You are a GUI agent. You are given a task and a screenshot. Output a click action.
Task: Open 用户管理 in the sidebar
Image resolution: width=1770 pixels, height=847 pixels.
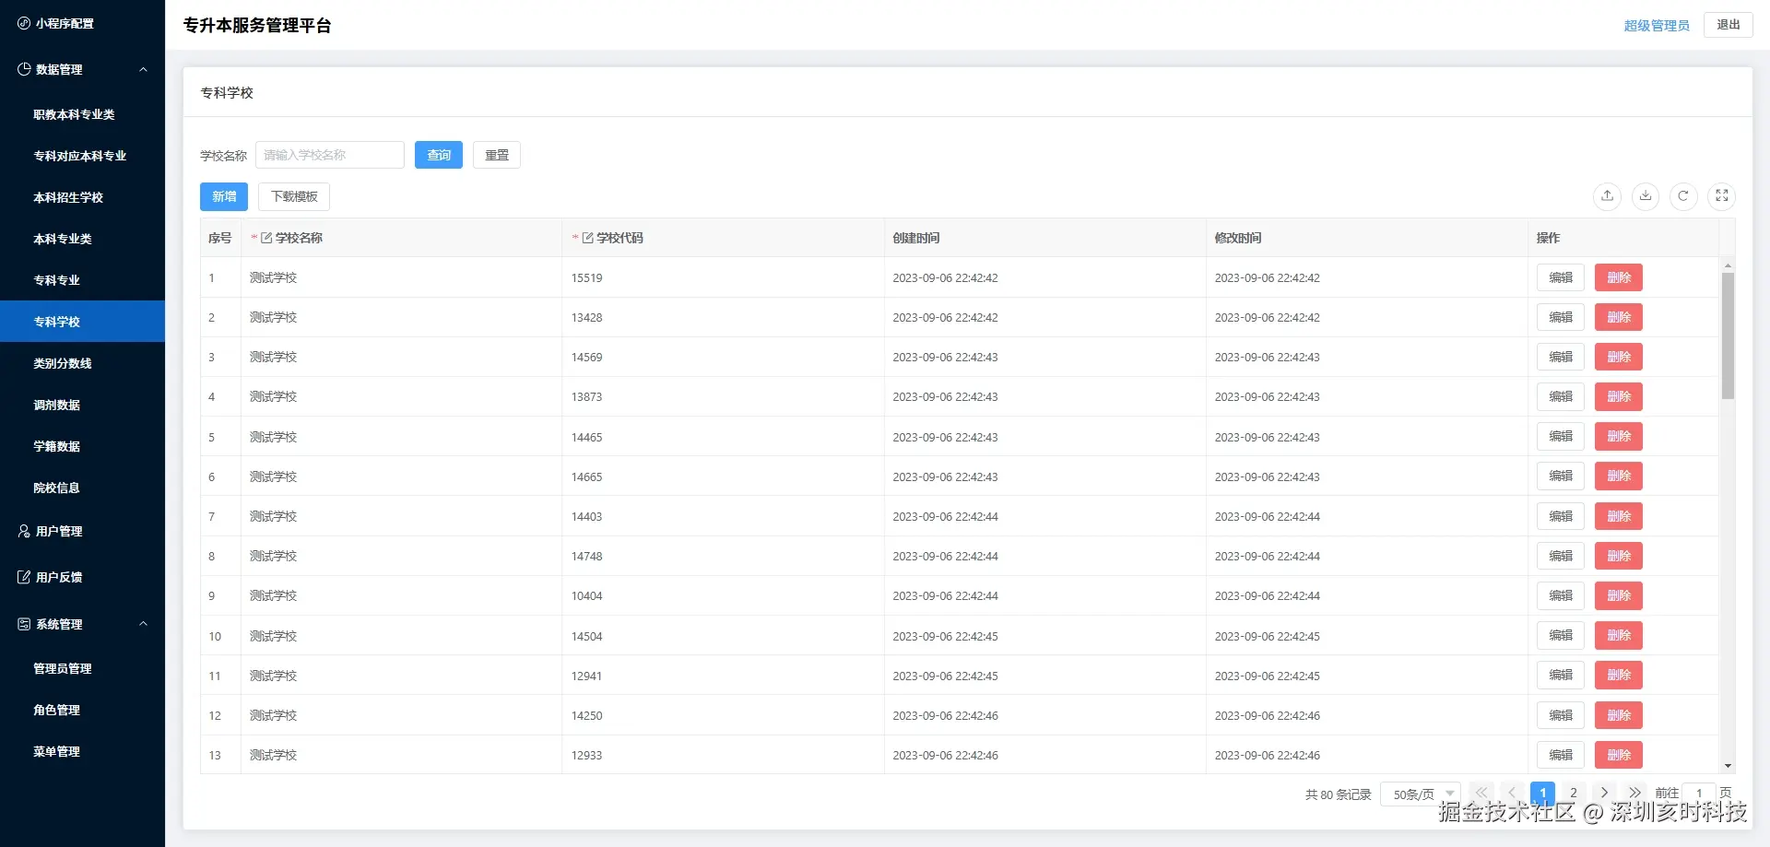point(82,531)
